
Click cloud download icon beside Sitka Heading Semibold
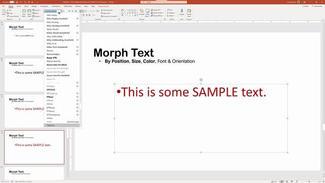pyautogui.click(x=77, y=26)
